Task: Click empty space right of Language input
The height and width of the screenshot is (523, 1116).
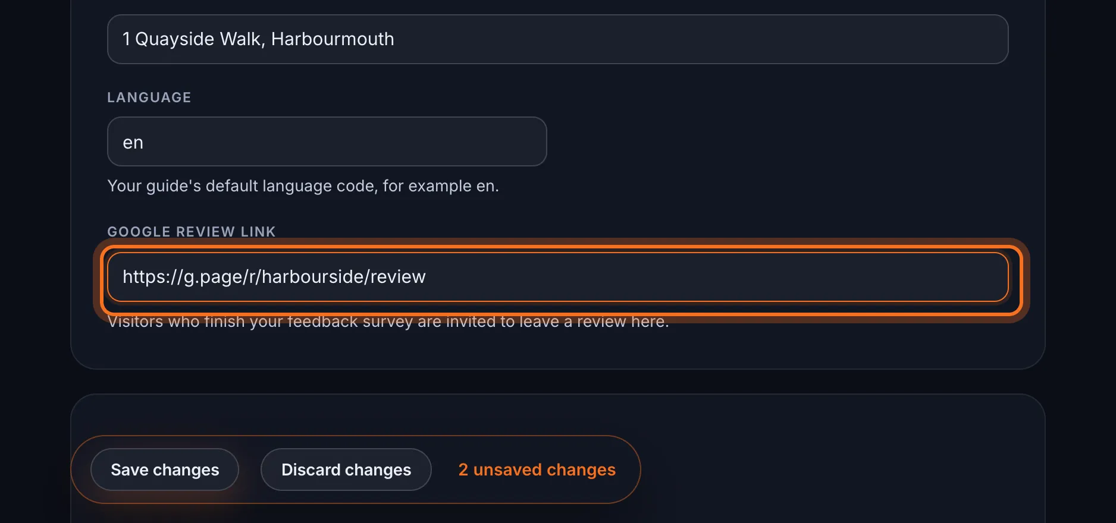Action: tap(773, 141)
